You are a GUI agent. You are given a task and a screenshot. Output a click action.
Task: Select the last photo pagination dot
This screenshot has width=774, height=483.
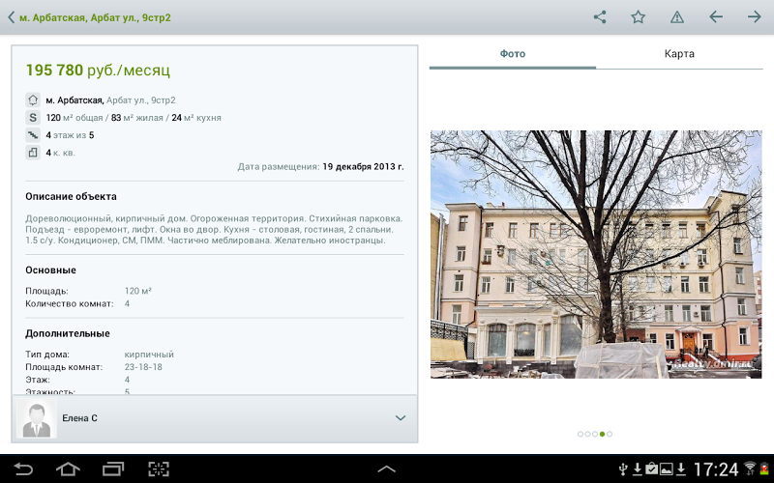(610, 434)
